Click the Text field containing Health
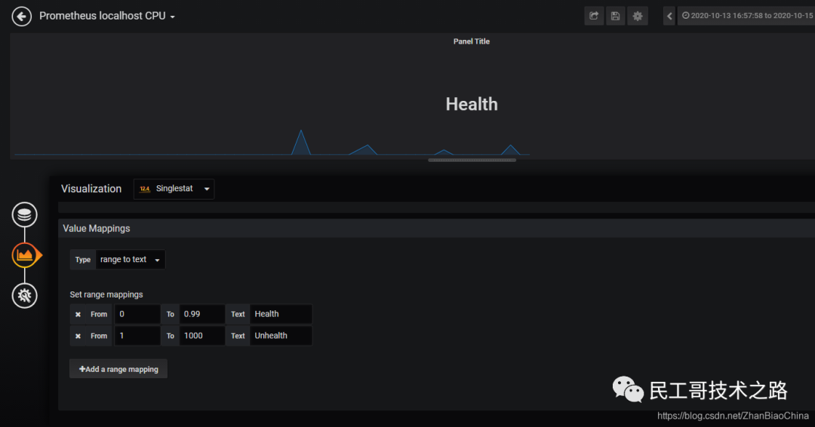The height and width of the screenshot is (427, 815). coord(281,314)
